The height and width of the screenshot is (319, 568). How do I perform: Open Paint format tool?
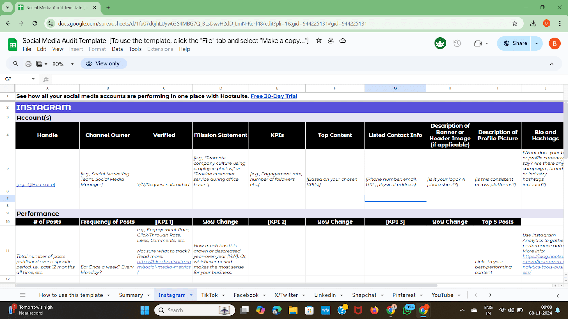click(39, 64)
